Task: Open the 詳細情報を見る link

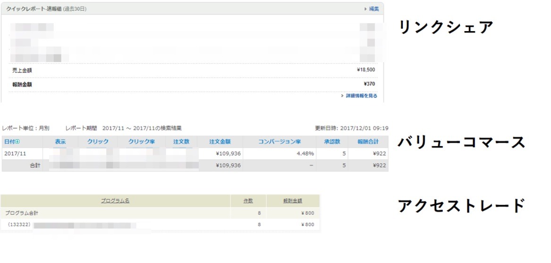Action: [361, 96]
